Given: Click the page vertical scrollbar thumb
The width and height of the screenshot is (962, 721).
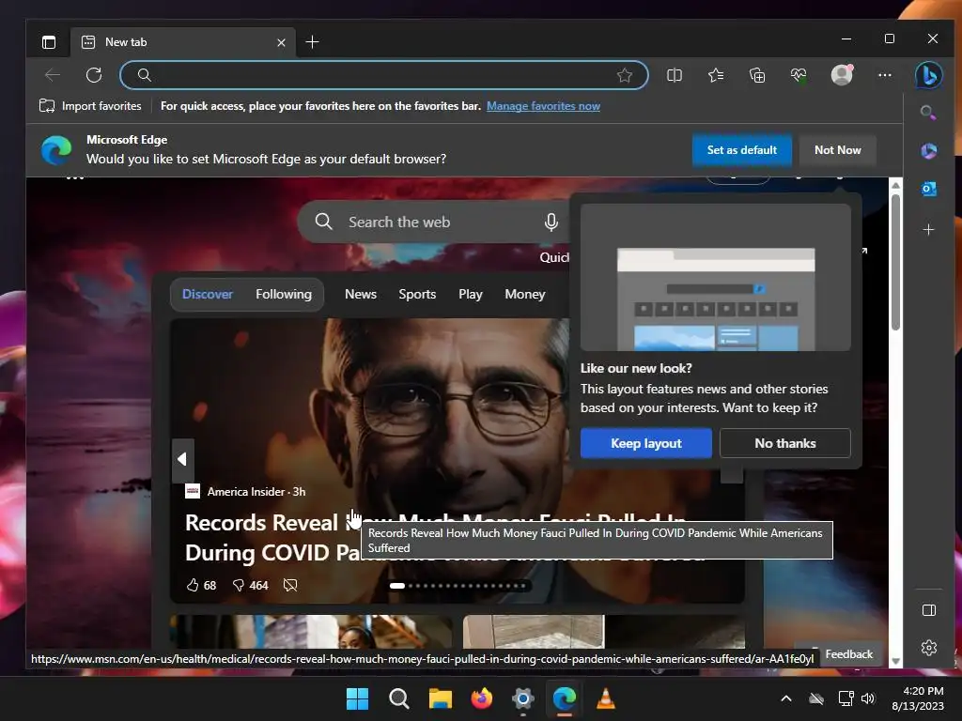Looking at the screenshot, I should 895,263.
